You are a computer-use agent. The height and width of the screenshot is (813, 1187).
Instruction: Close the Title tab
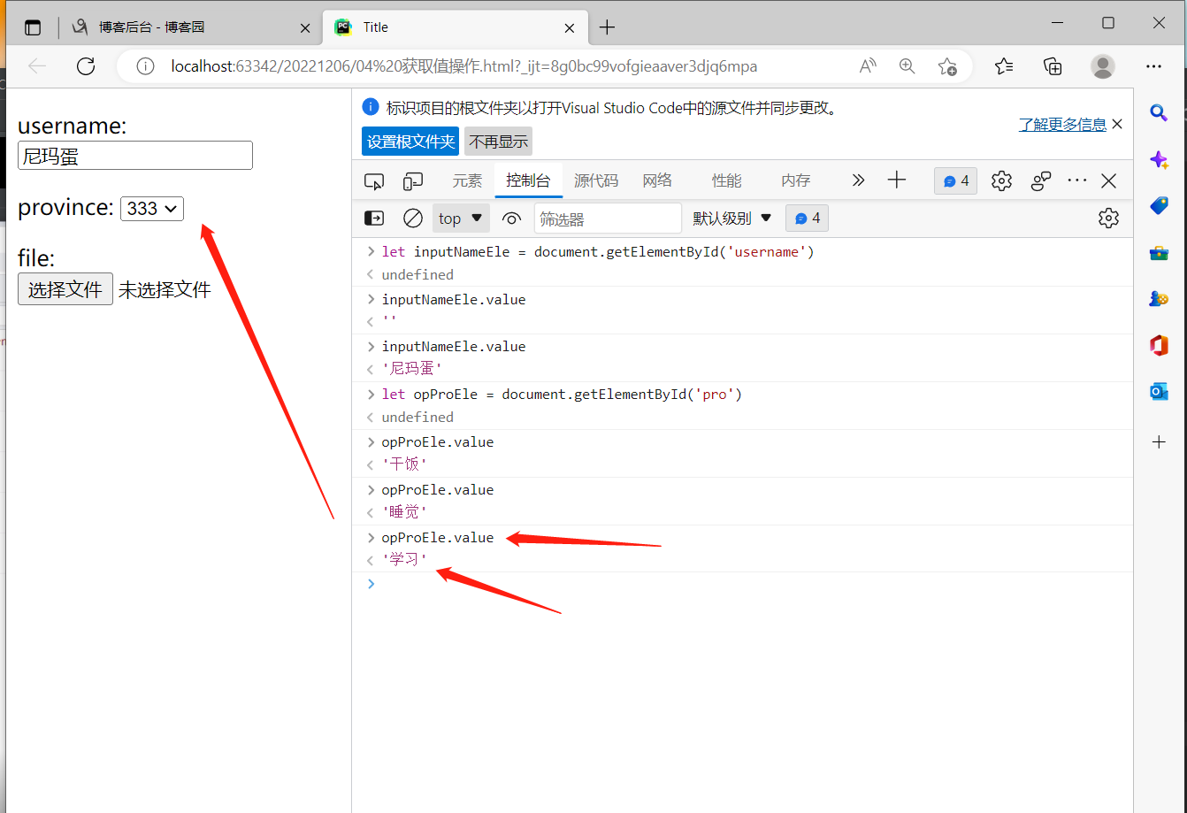571,27
